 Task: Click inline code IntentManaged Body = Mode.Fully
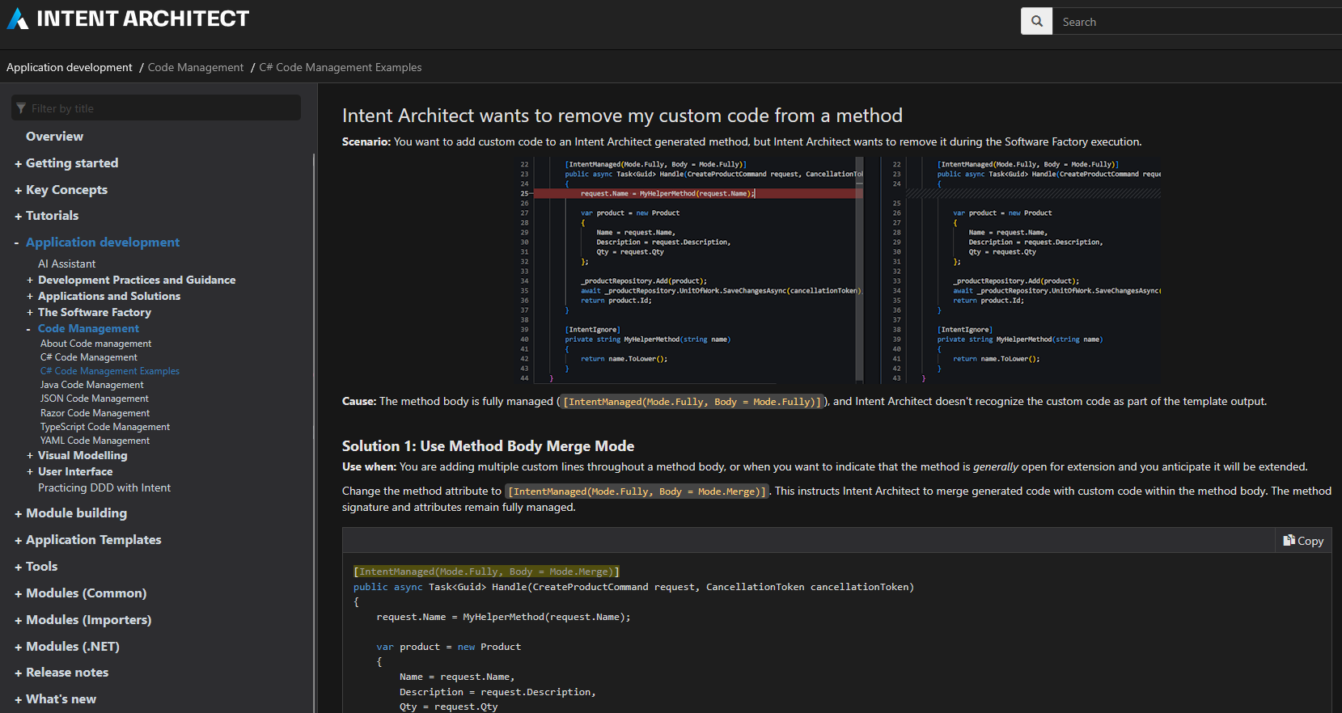[692, 402]
